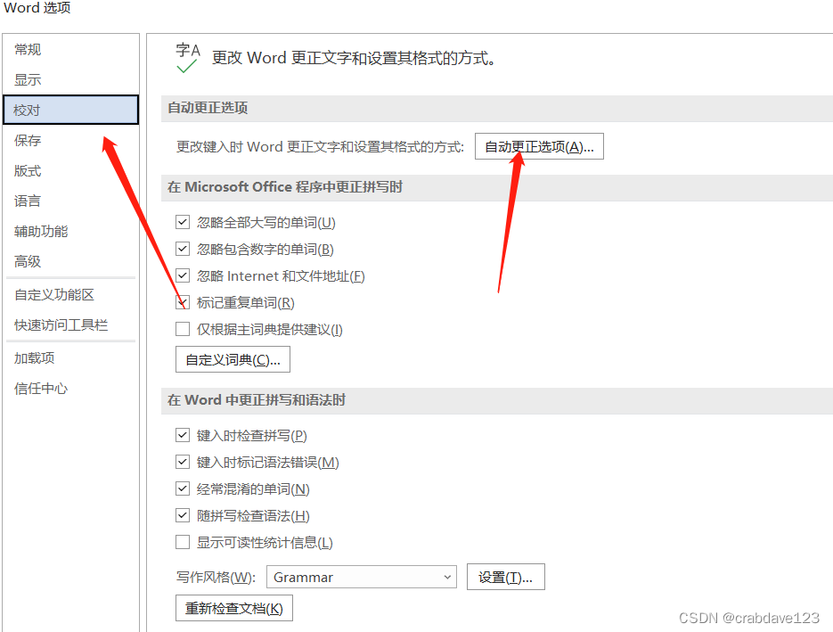
Task: Click the proofing 字A checkmark icon
Action: click(187, 58)
